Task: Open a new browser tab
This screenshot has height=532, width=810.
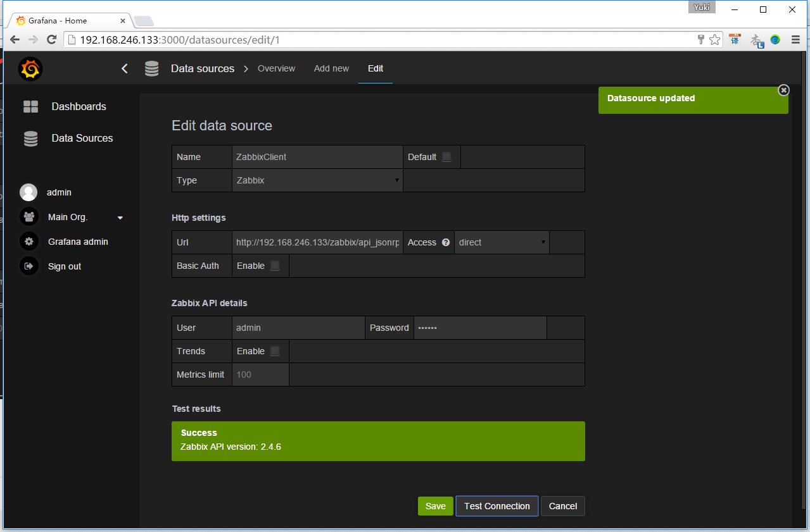Action: [x=143, y=21]
